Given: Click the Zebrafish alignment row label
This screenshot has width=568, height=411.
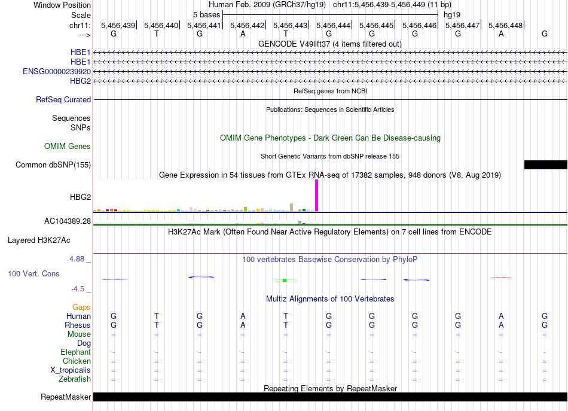Looking at the screenshot, I should [75, 379].
